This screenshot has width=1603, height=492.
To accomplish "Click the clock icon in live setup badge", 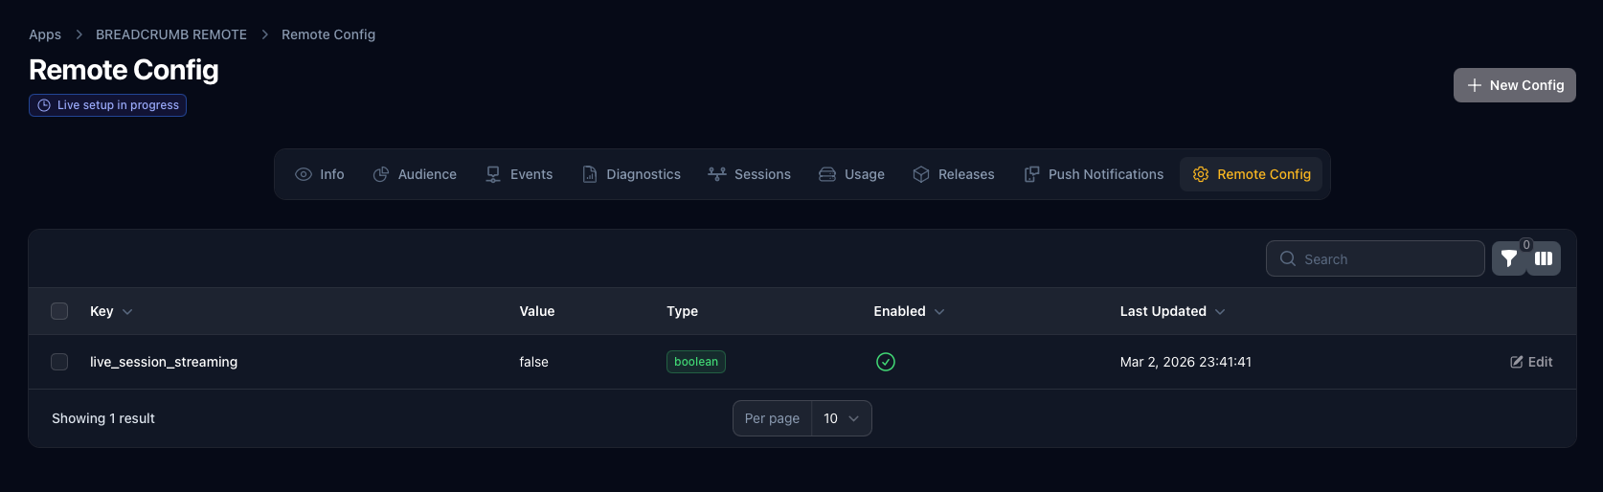I will tap(44, 105).
